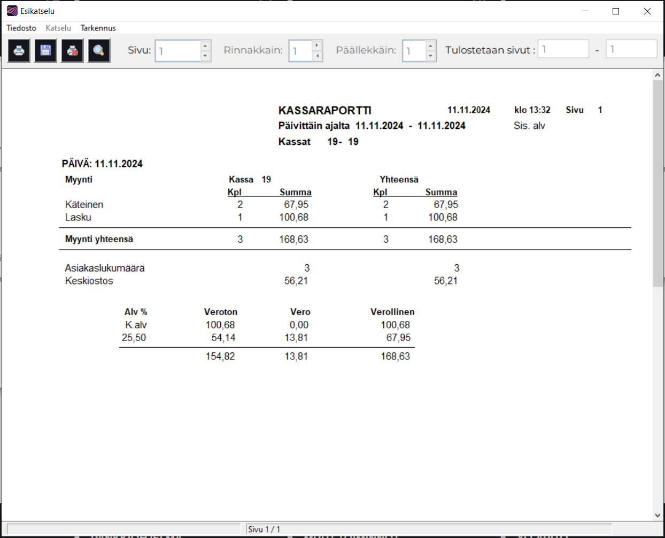The width and height of the screenshot is (665, 538).
Task: Open the Tarkennus menu
Action: pyautogui.click(x=98, y=28)
